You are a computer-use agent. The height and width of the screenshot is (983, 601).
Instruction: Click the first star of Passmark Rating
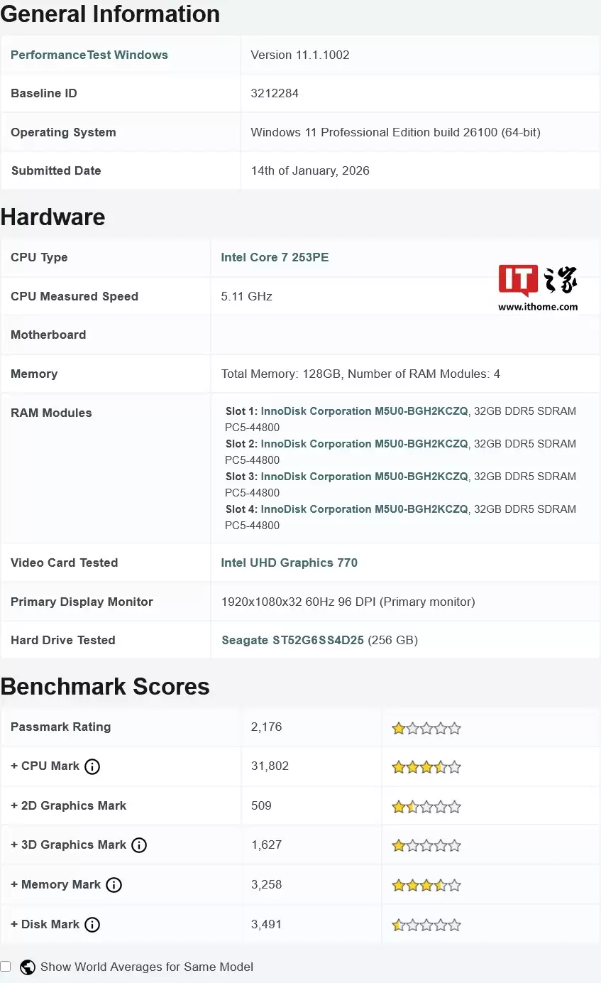(x=398, y=727)
